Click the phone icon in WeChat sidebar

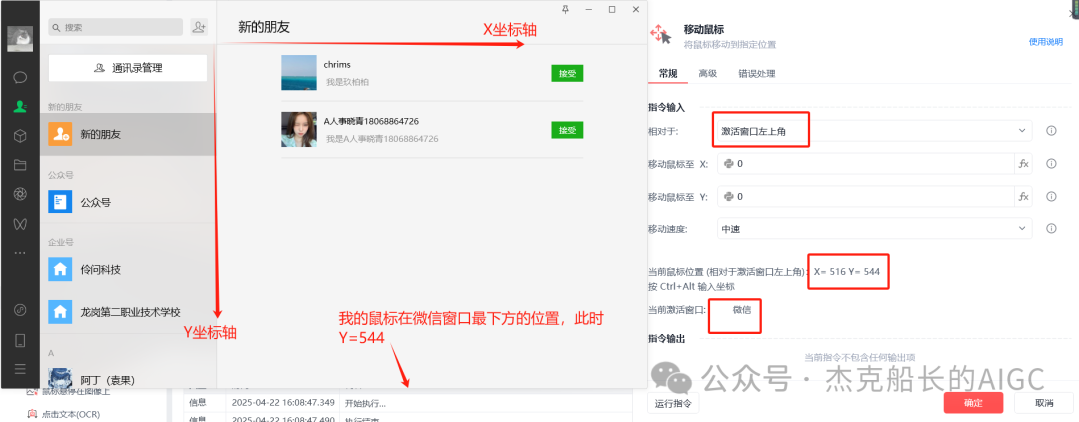(x=20, y=340)
